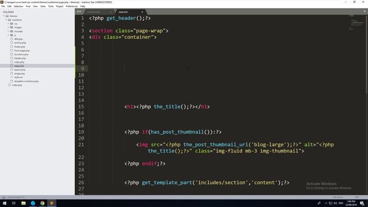Show hidden system tray icons
Viewport: 368px width, 207px height.
pyautogui.click(x=326, y=203)
